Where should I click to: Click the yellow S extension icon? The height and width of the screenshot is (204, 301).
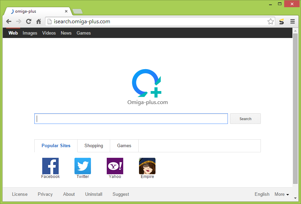pos(281,22)
